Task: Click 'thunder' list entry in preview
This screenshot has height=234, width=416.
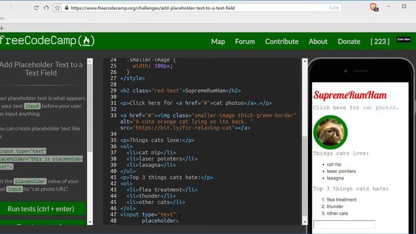Action: tap(335, 207)
